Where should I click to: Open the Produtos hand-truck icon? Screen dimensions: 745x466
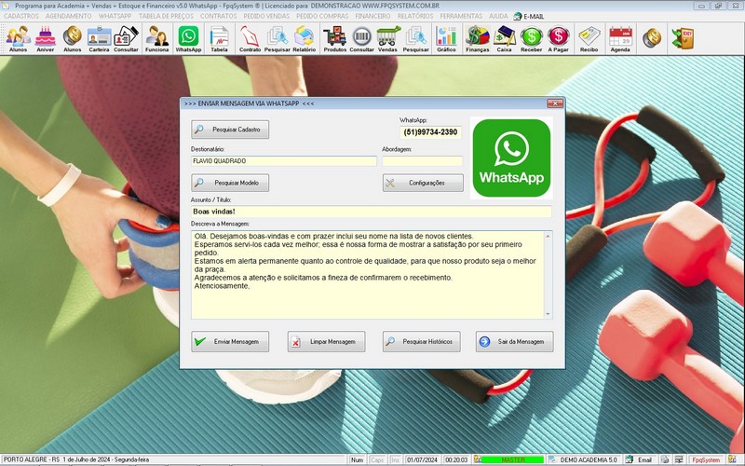click(x=335, y=39)
